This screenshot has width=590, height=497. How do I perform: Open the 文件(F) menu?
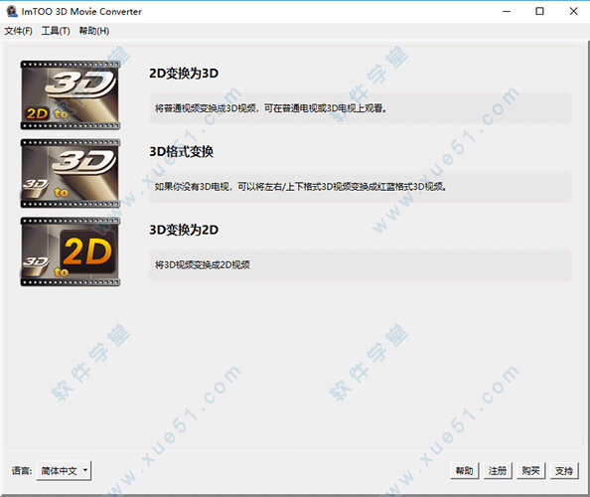pos(19,31)
